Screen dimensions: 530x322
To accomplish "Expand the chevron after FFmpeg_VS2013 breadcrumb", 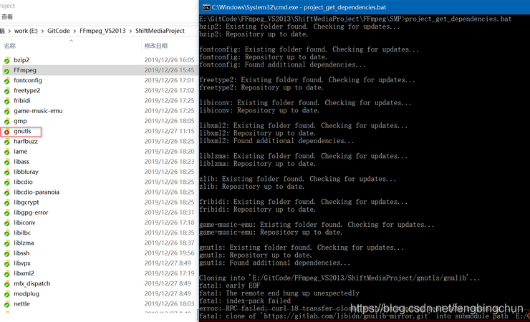I will [x=130, y=31].
